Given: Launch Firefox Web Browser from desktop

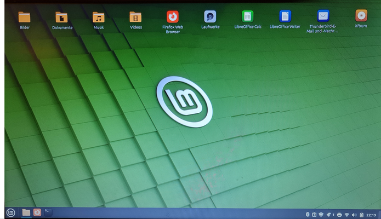Looking at the screenshot, I should [x=173, y=16].
